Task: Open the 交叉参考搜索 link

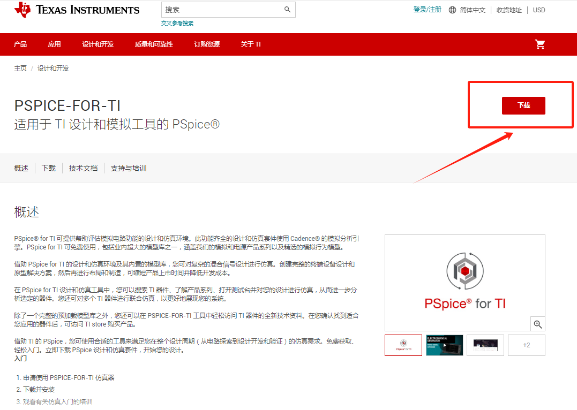Action: point(177,23)
